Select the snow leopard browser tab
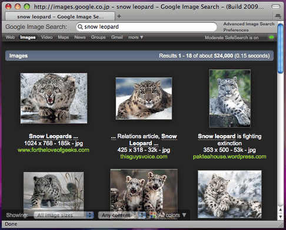The image size is (286, 230). click(60, 16)
